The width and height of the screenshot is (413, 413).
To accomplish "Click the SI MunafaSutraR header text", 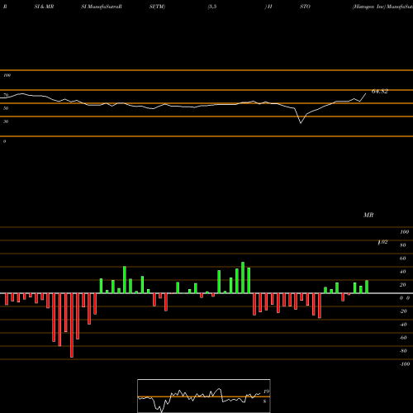I will 102,7.
